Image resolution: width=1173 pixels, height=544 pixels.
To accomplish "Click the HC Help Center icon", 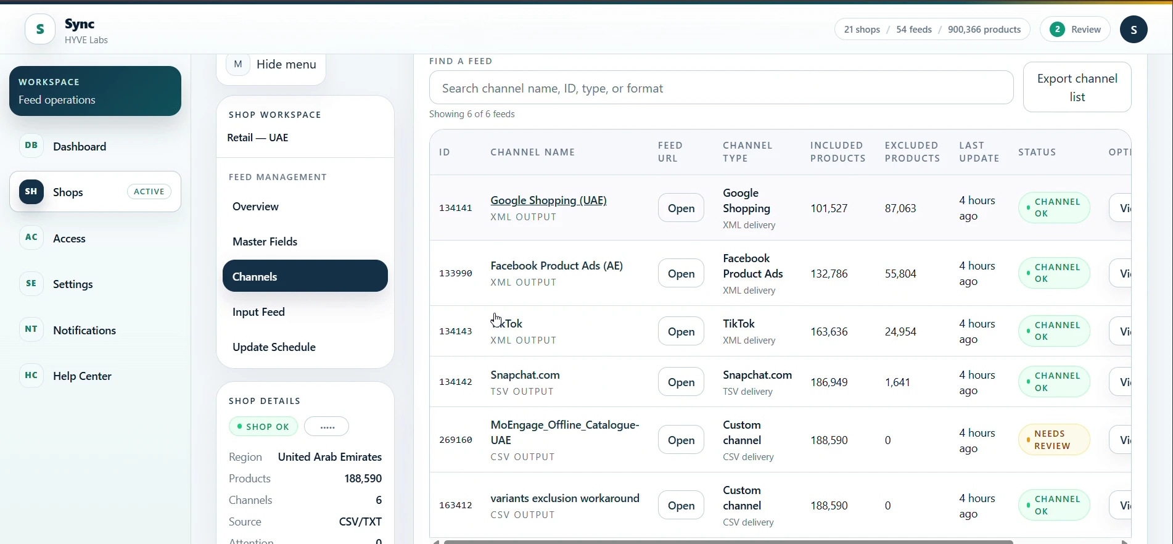I will click(31, 376).
